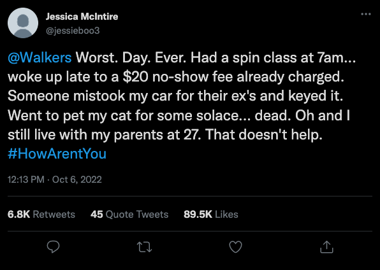Click the tweet text about the spin class
This screenshot has width=380, height=270.
(273, 58)
